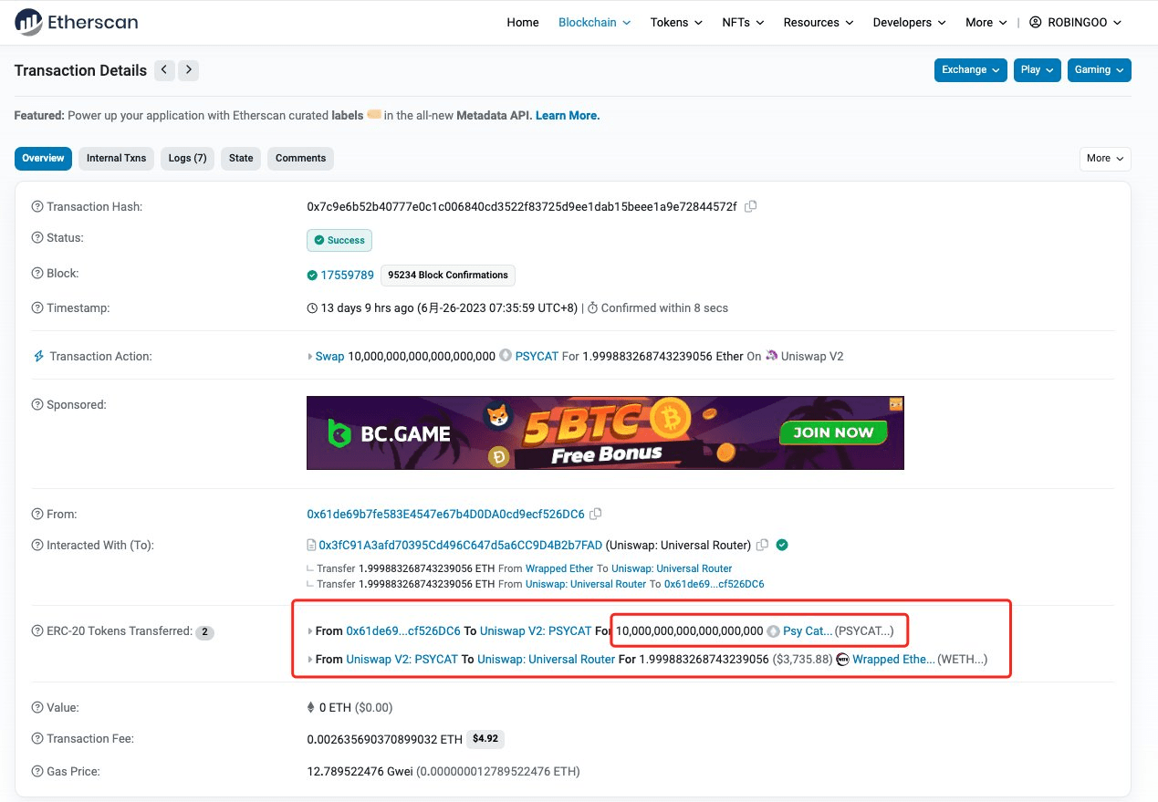1158x802 pixels.
Task: Open From address 0x61de69b7fe583E45 link
Action: click(x=445, y=515)
